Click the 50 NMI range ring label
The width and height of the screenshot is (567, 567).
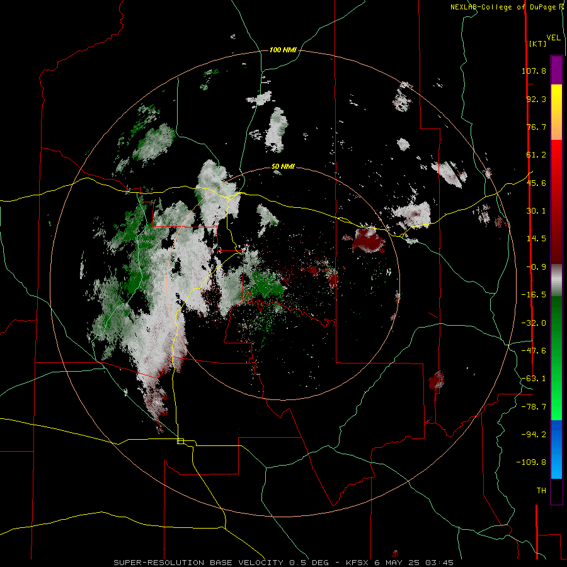283,167
